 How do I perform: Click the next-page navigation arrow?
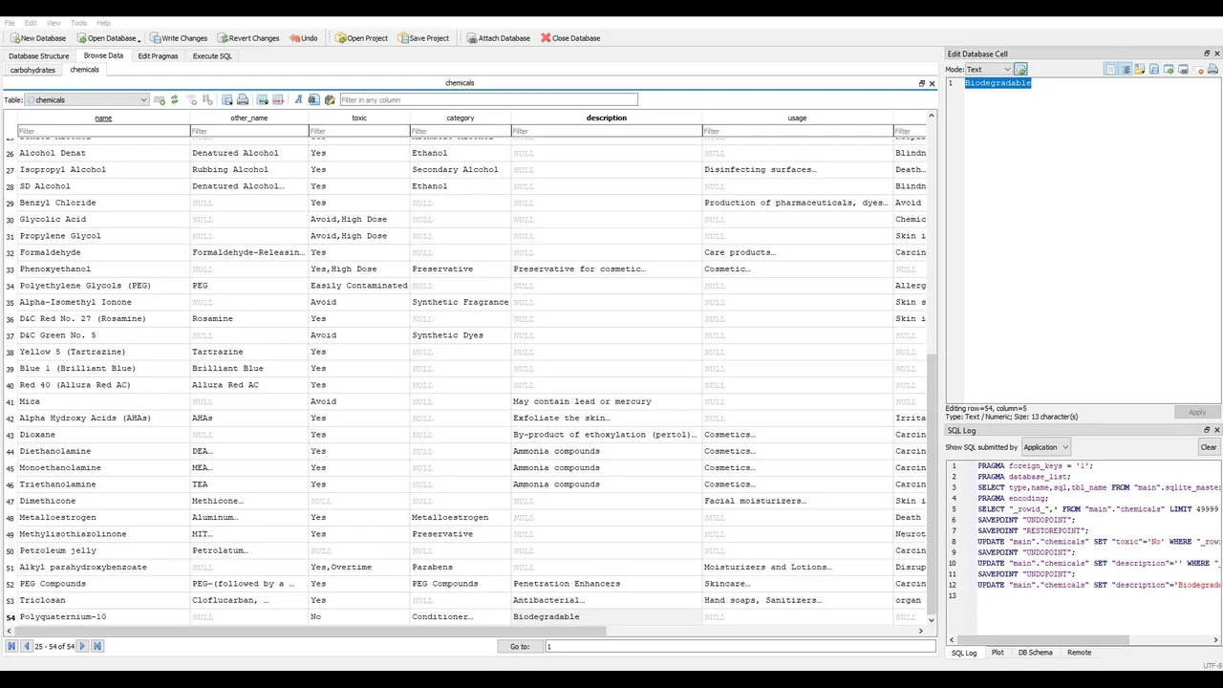82,646
